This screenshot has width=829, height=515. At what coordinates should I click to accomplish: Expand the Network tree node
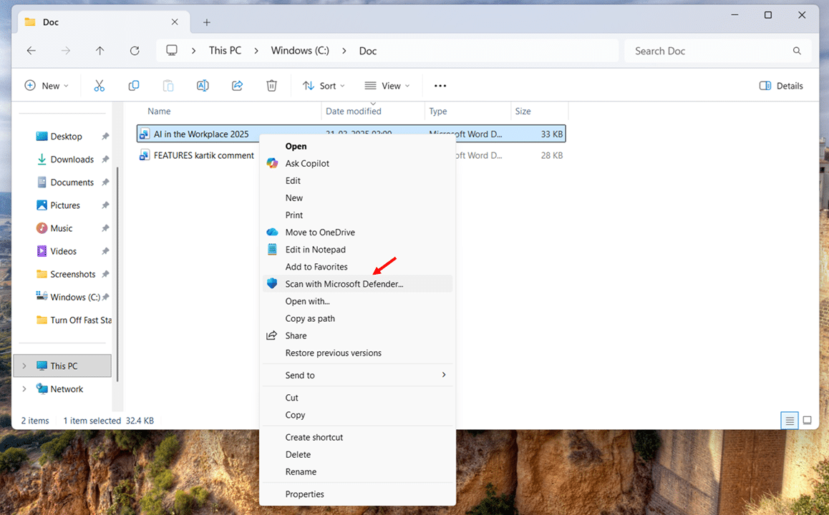[24, 389]
